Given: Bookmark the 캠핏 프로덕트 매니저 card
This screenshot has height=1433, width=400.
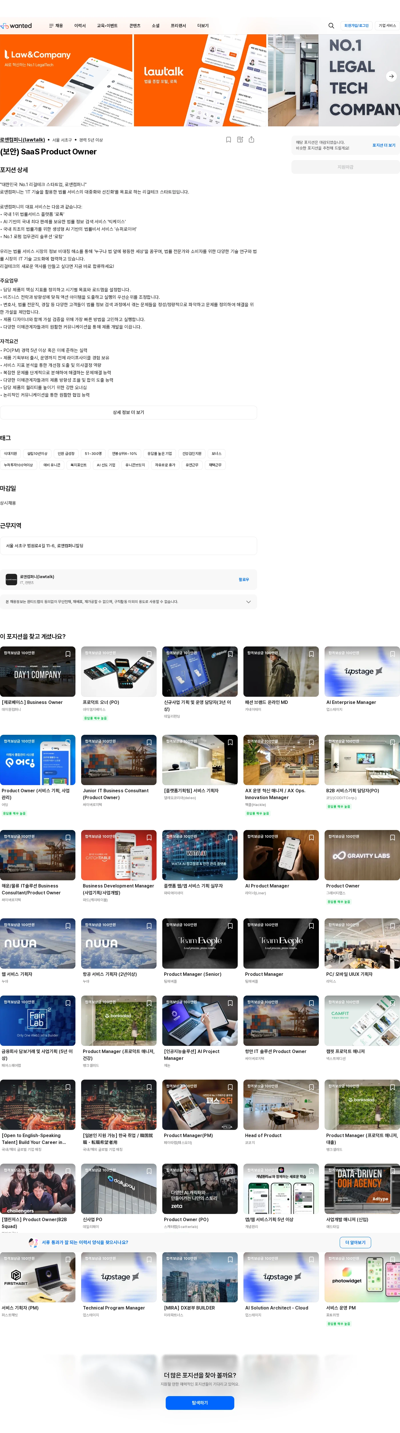Looking at the screenshot, I should (392, 1004).
